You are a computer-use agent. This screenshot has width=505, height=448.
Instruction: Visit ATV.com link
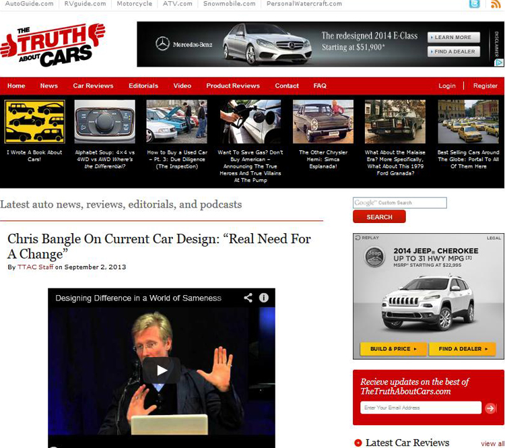[178, 4]
